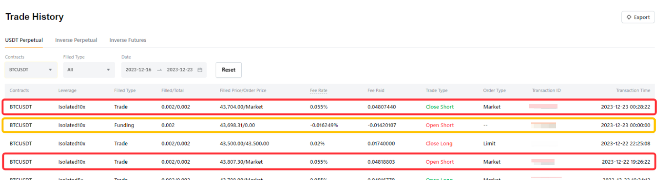Image resolution: width=662 pixels, height=180 pixels.
Task: Click the 43,500.00/43,500.00 filled price cell
Action: point(244,144)
